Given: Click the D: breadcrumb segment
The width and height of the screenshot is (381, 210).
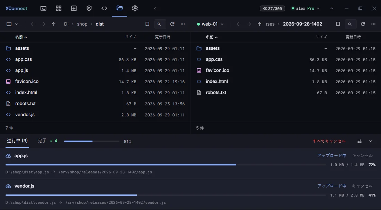Looking at the screenshot, I should (x=66, y=24).
